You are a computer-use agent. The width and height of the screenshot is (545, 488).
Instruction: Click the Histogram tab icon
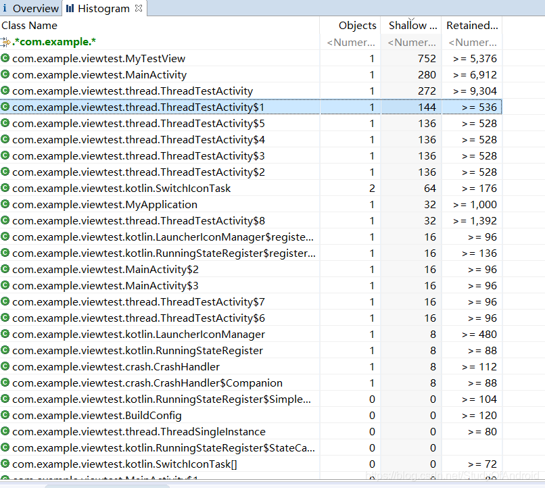point(70,8)
